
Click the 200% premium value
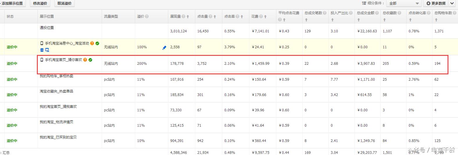coord(142,64)
